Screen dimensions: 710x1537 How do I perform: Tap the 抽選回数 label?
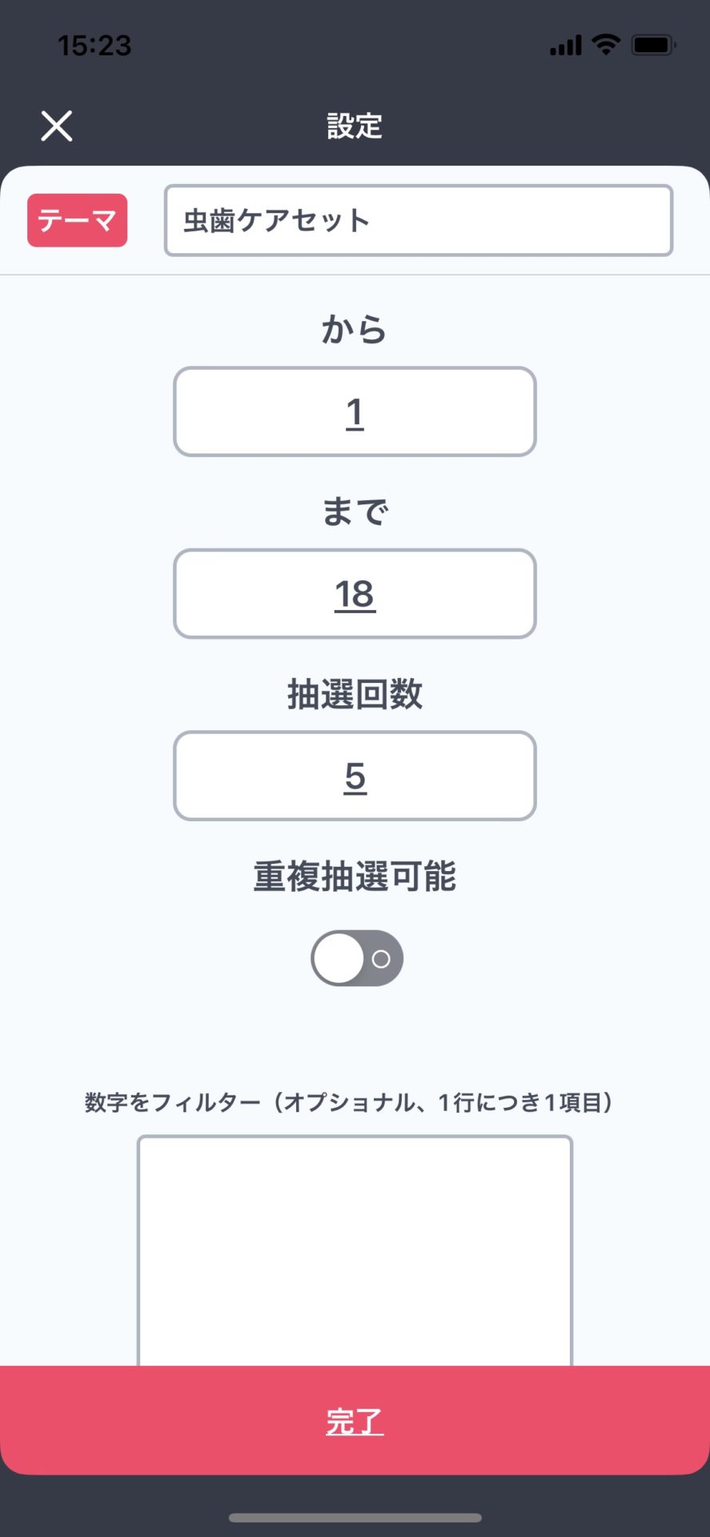(x=355, y=694)
